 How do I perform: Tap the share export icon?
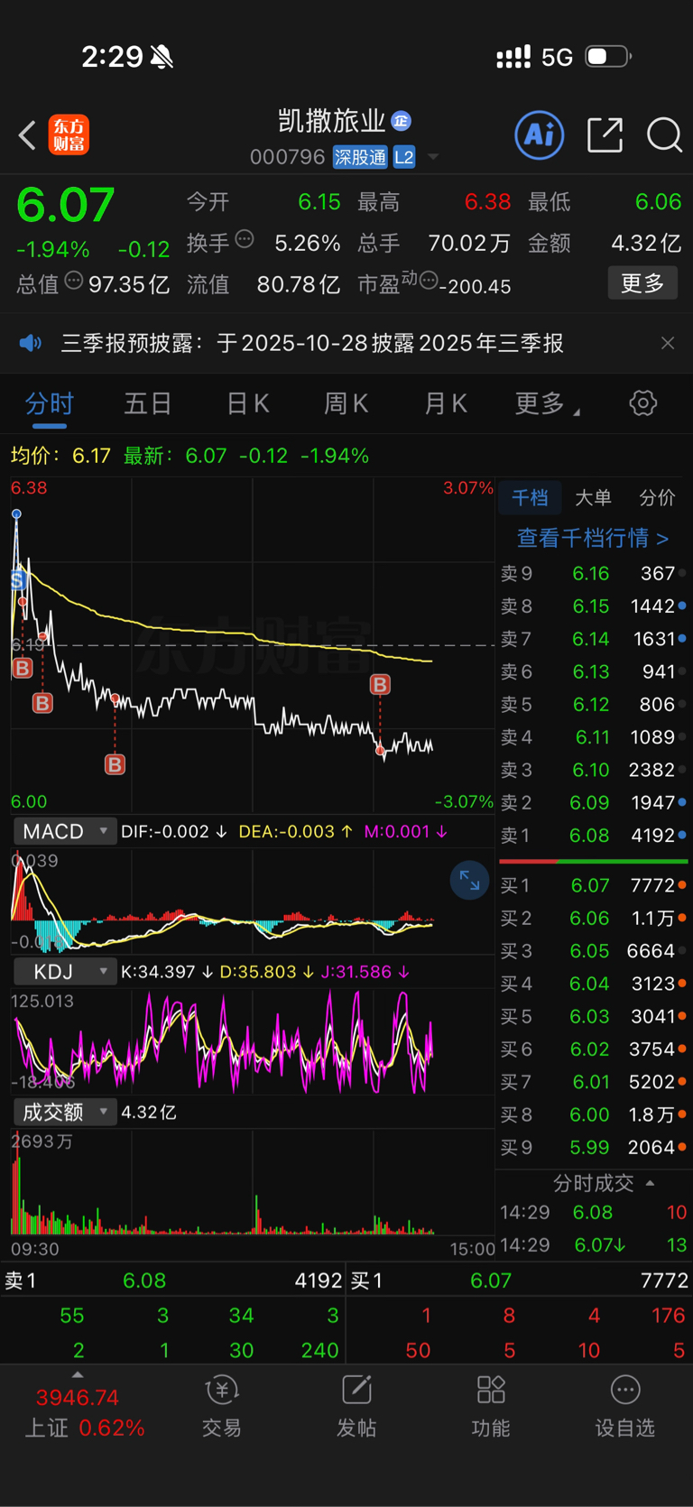click(605, 135)
